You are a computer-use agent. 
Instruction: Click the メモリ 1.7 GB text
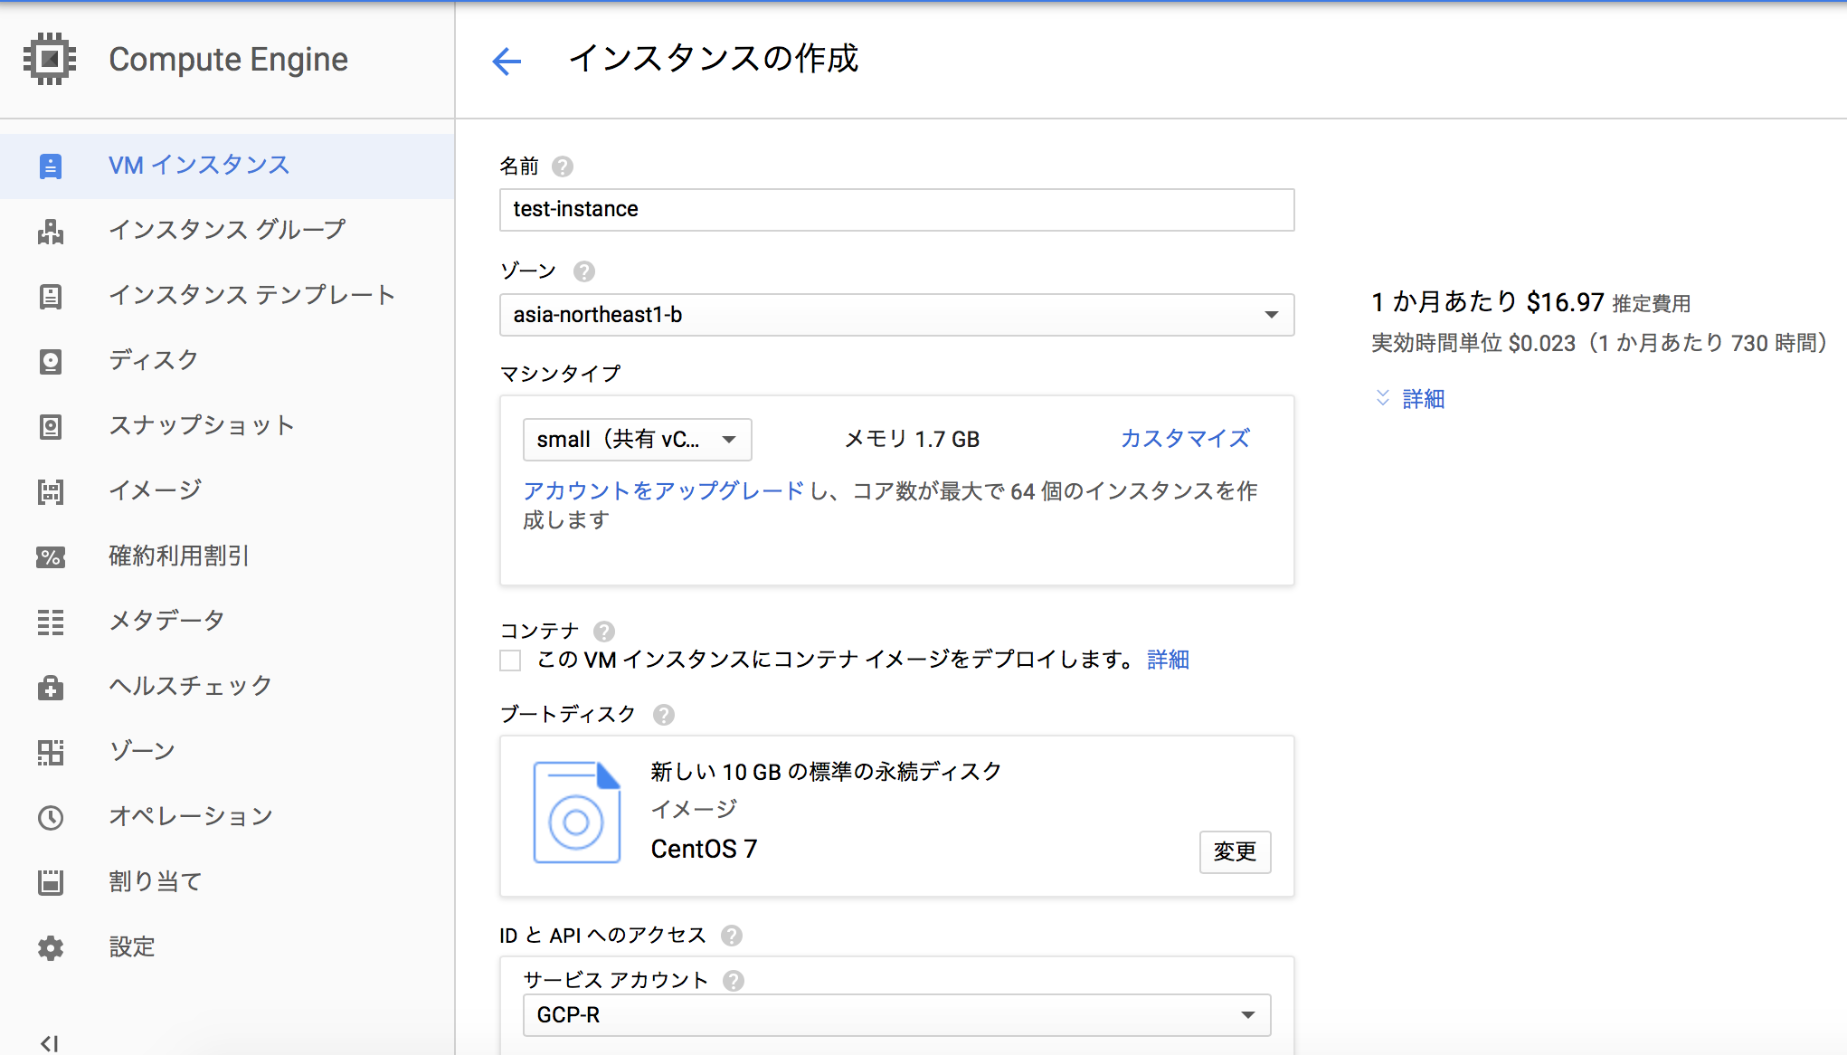(x=912, y=440)
